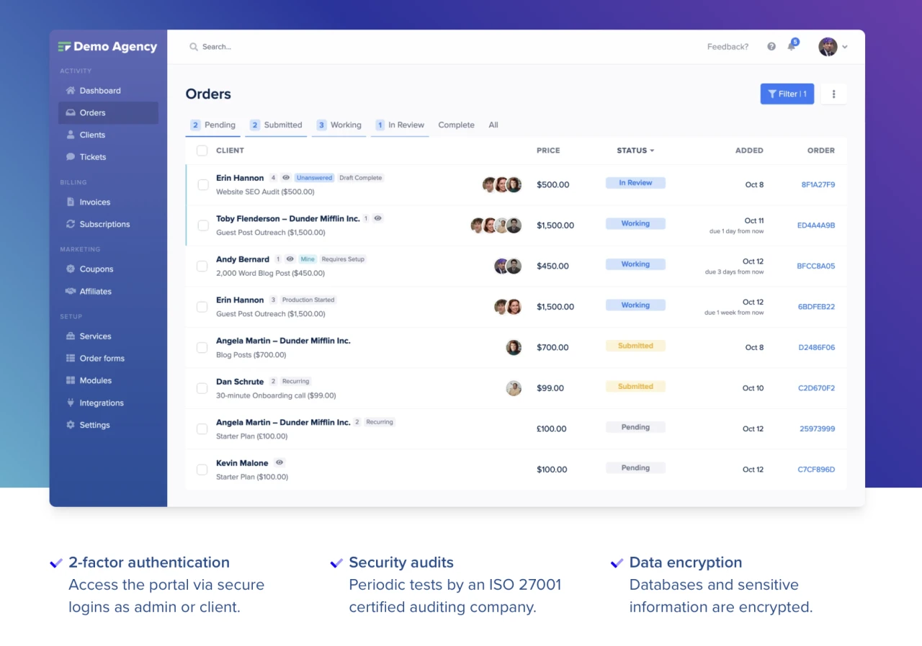922x646 pixels.
Task: Open the Modules grid icon
Action: 71,380
